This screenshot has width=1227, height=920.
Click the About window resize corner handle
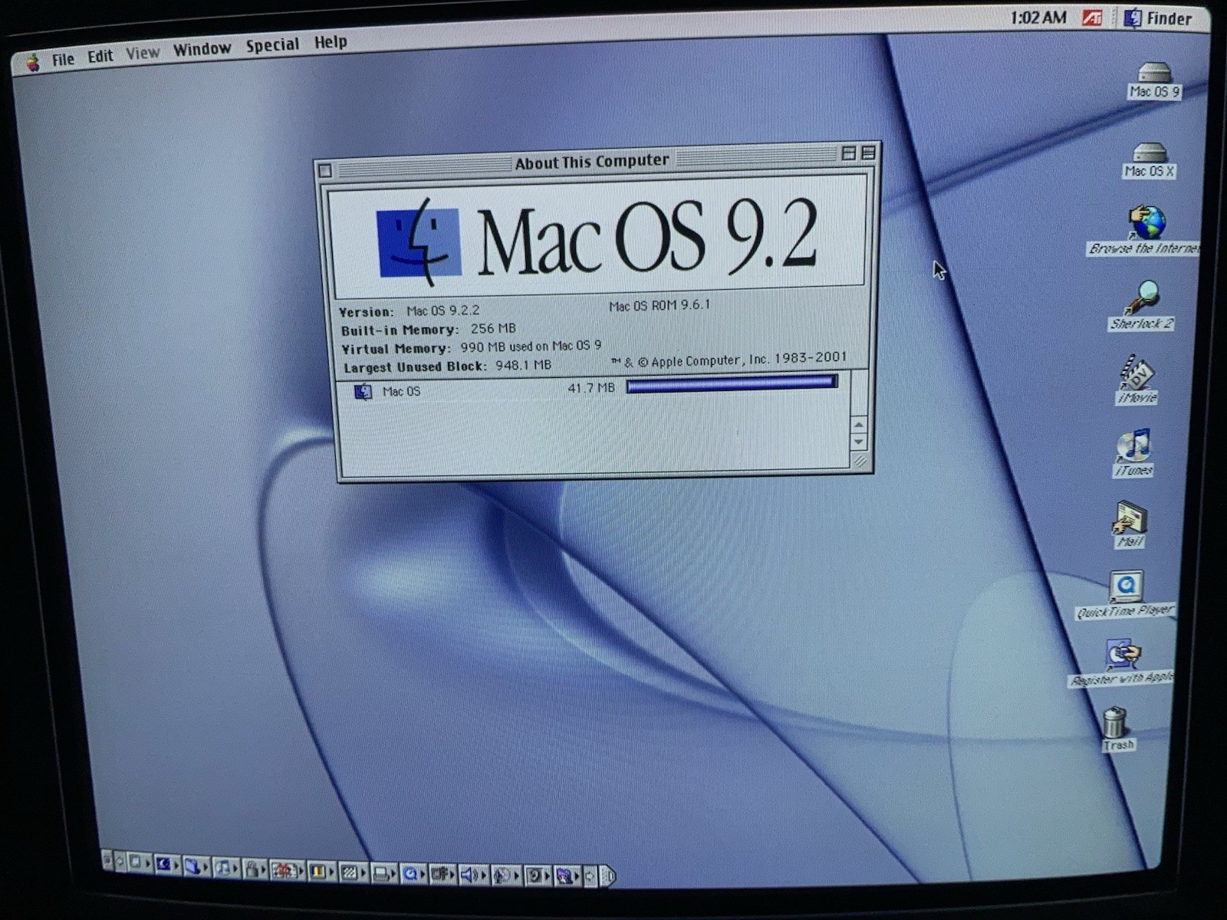click(x=860, y=460)
